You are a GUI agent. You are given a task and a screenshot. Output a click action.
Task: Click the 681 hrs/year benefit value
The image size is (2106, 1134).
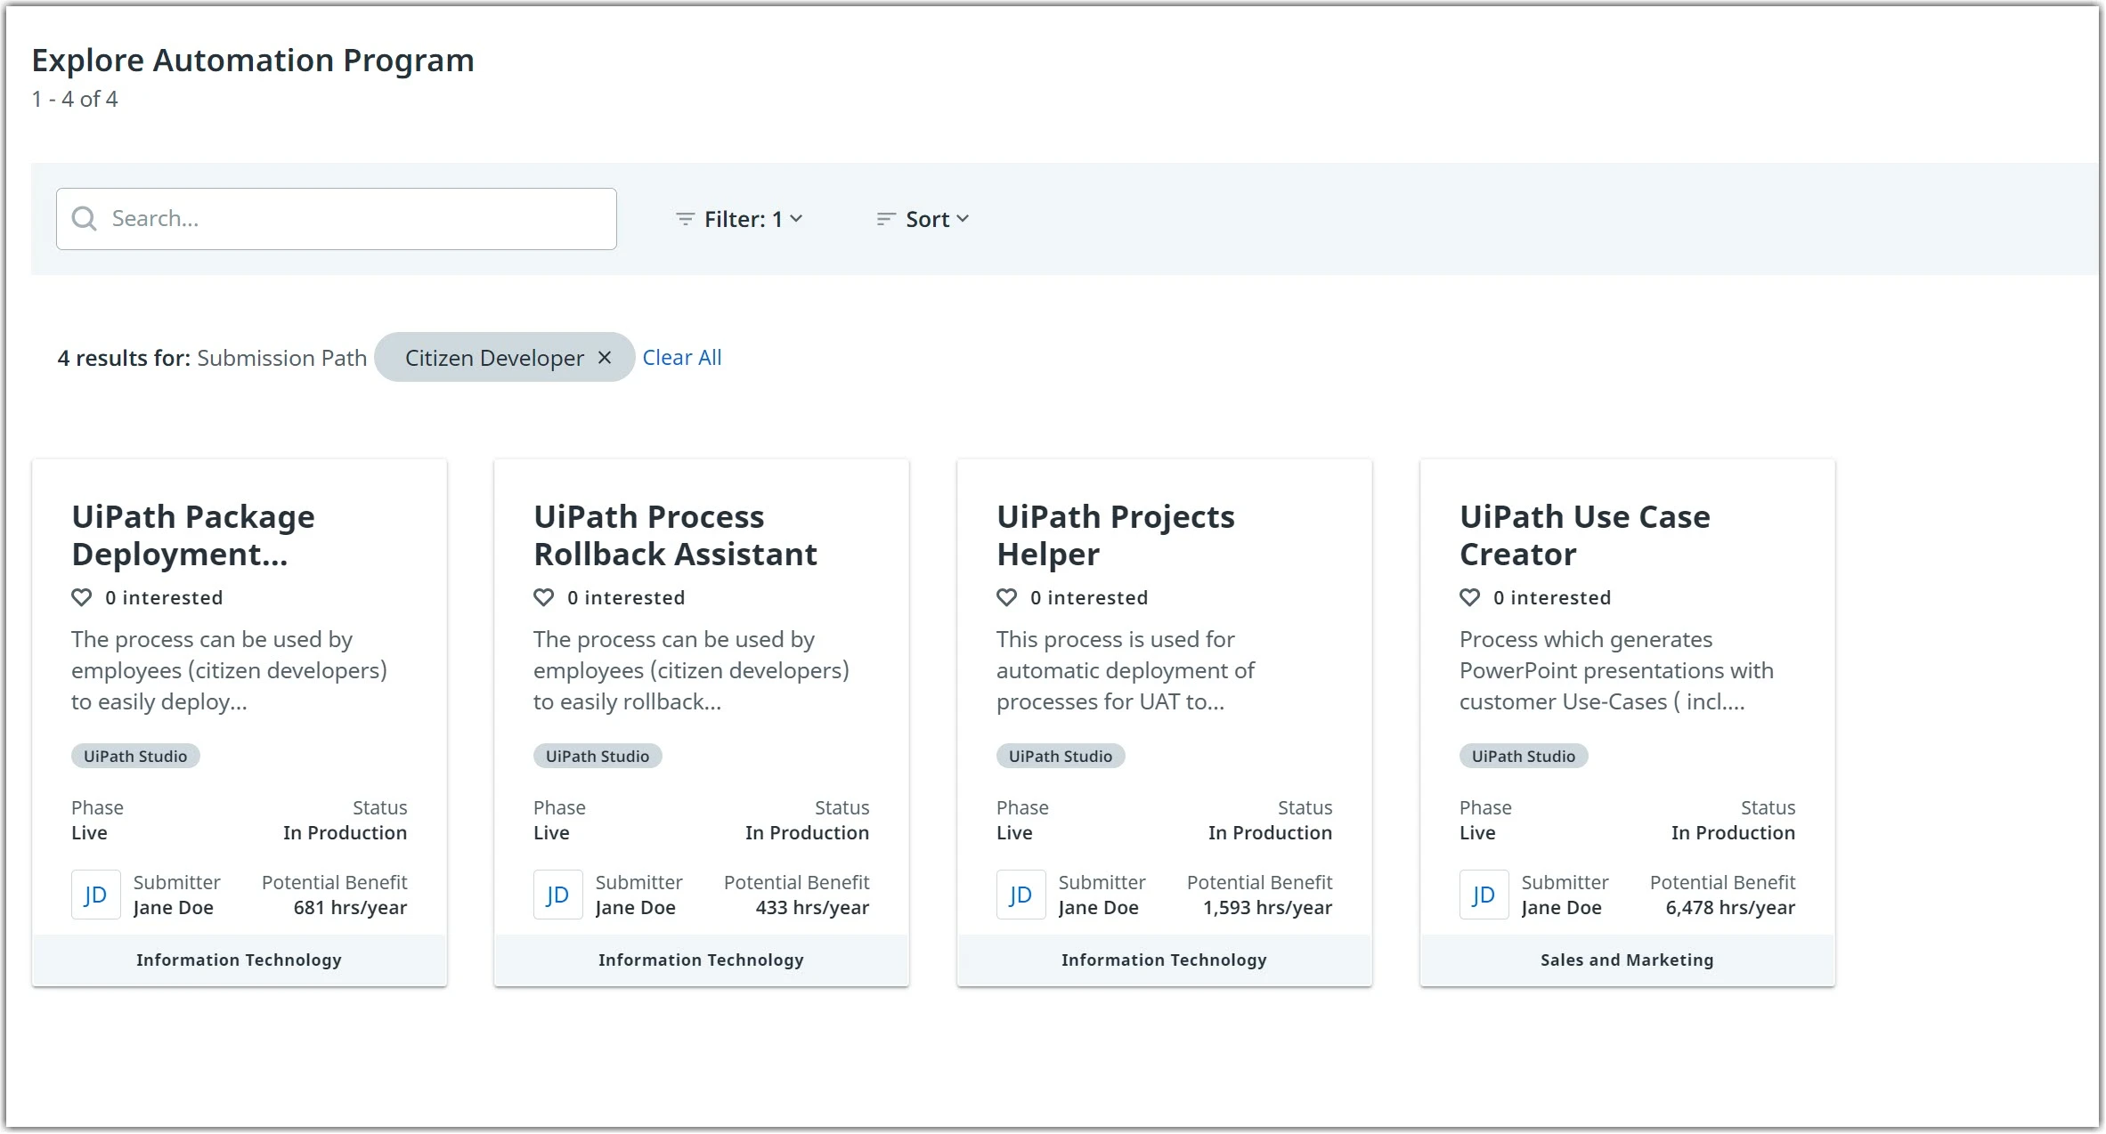coord(350,908)
